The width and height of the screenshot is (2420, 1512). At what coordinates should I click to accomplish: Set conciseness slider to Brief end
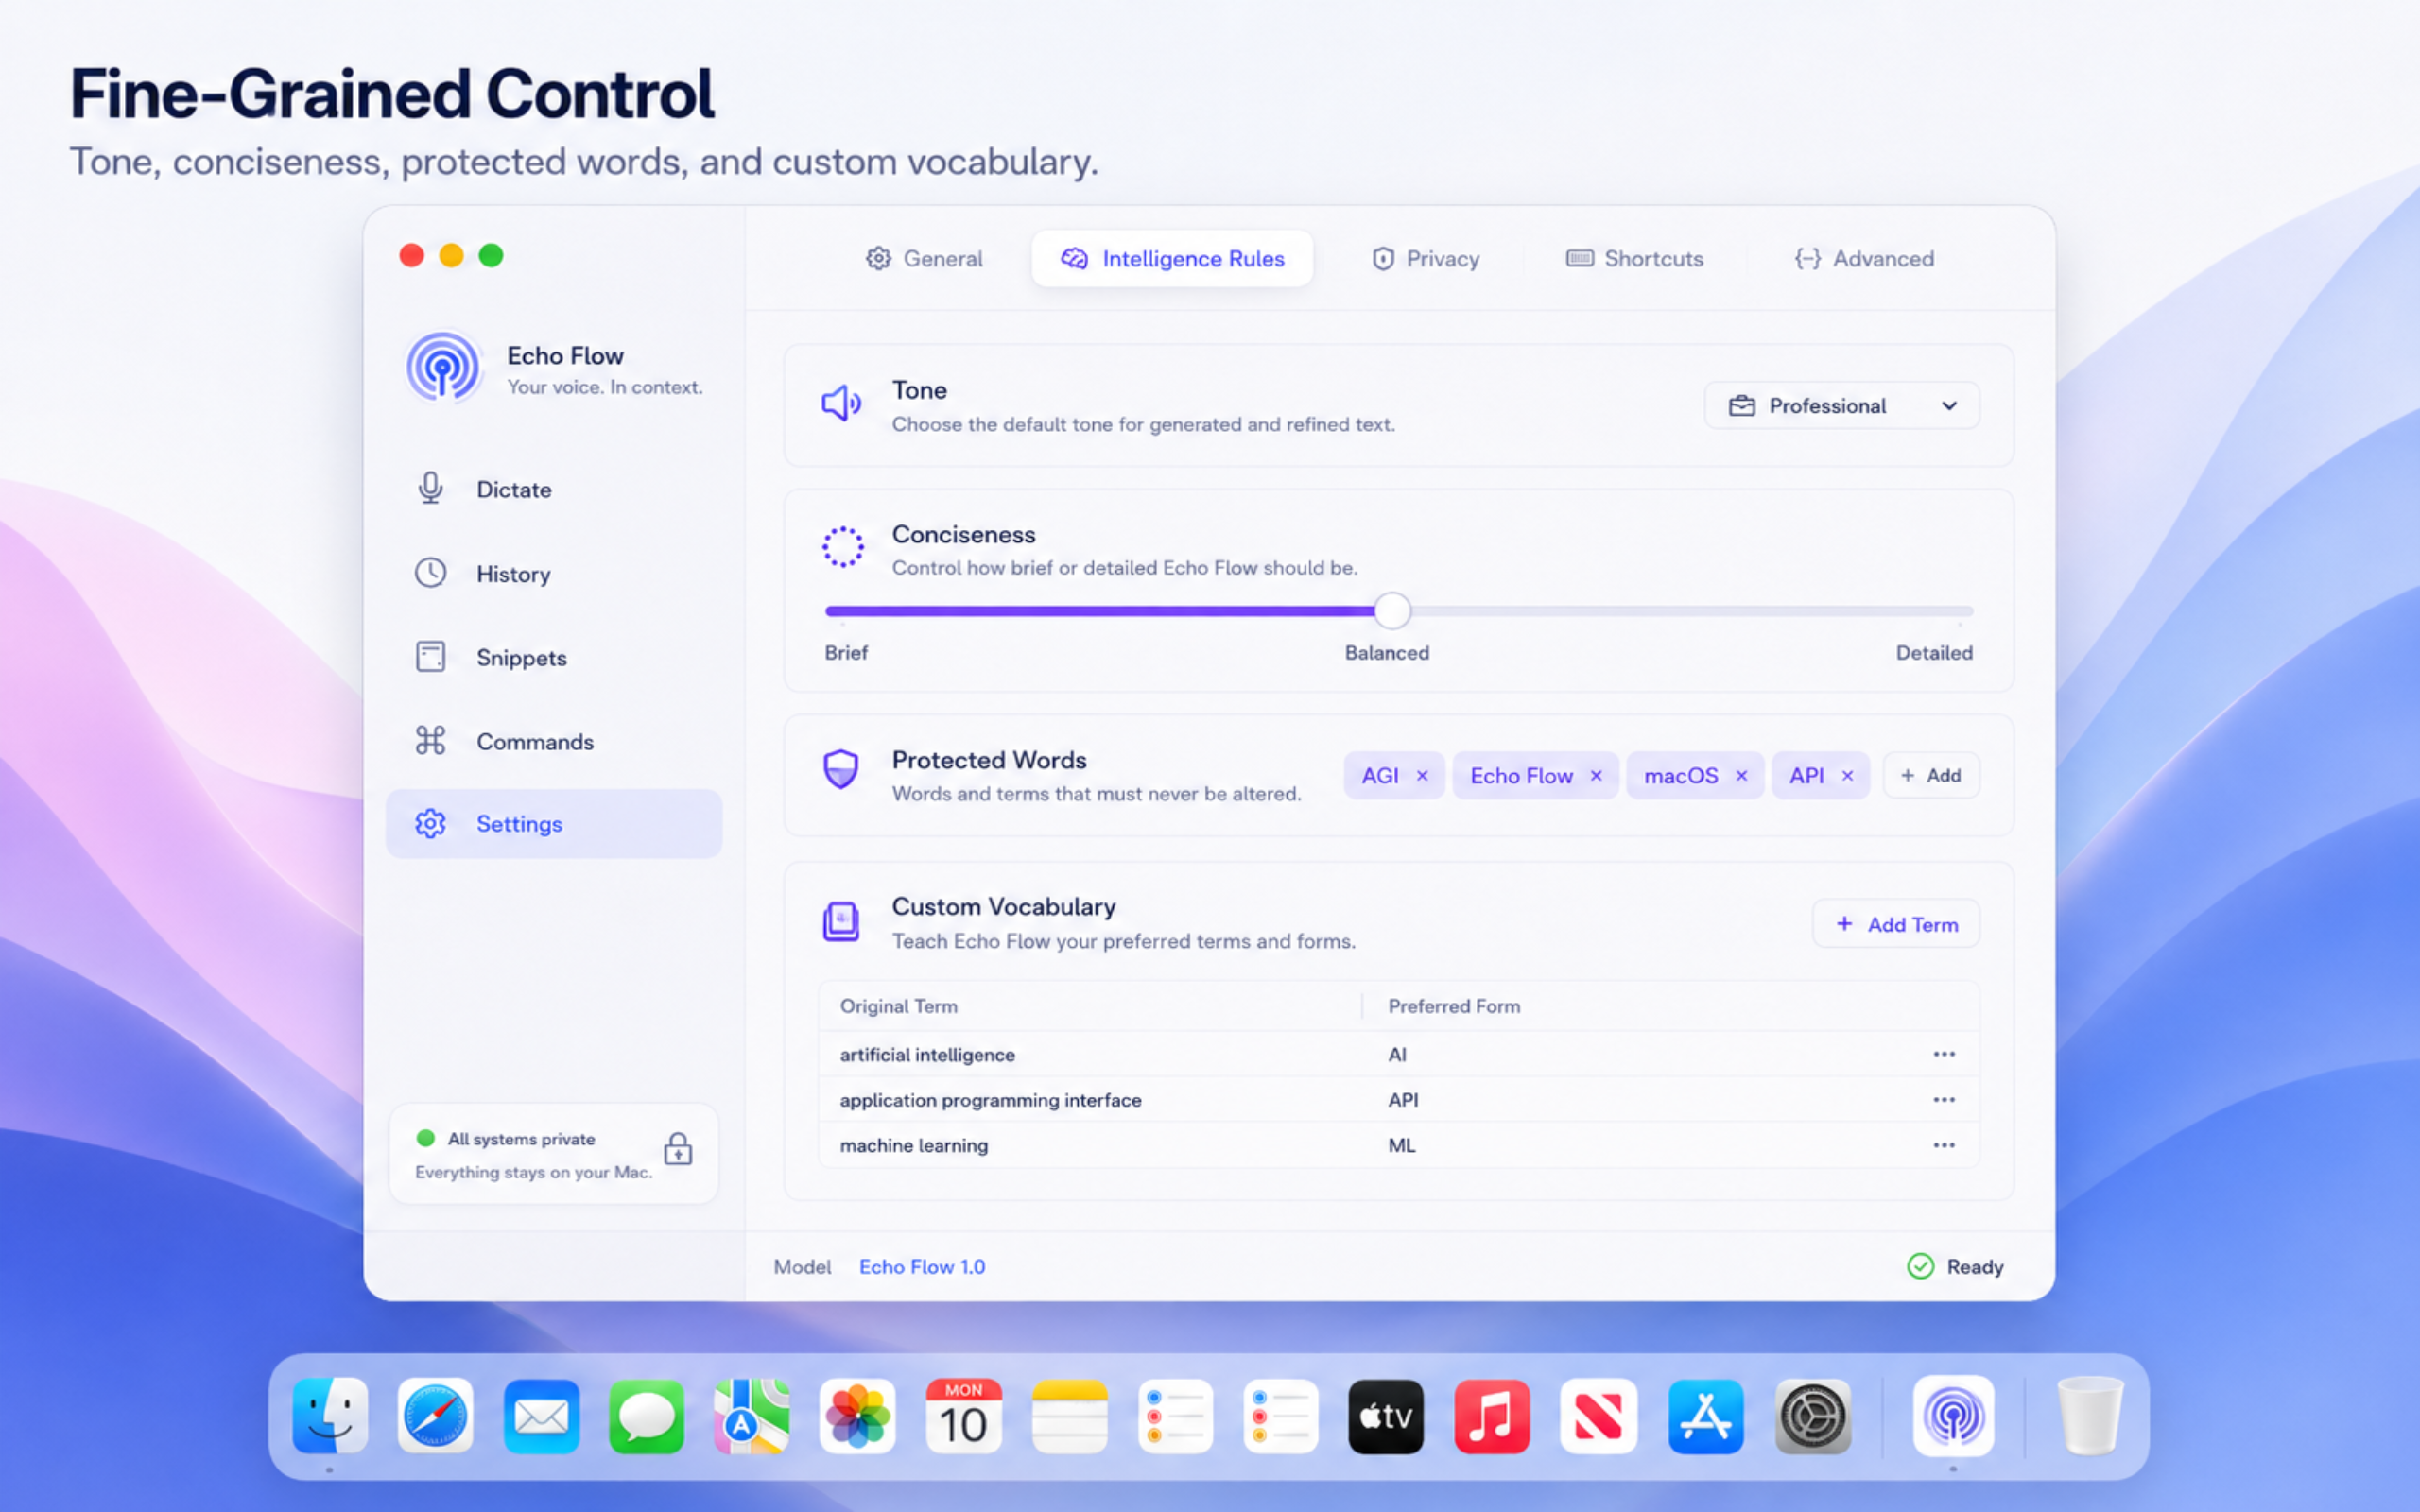828,610
